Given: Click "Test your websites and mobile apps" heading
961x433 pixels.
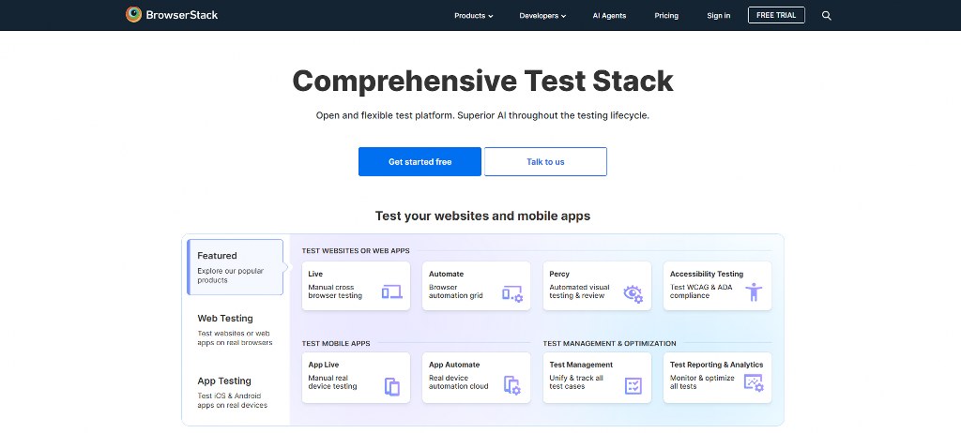Looking at the screenshot, I should point(482,216).
